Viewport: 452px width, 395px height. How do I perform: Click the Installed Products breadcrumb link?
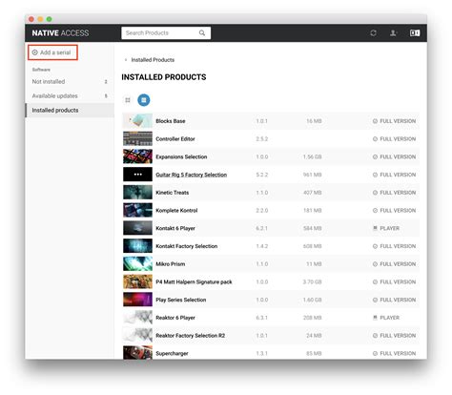[153, 60]
